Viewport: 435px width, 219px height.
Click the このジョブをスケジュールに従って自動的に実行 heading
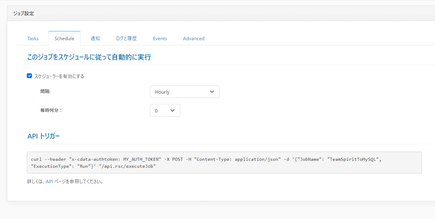pos(89,57)
